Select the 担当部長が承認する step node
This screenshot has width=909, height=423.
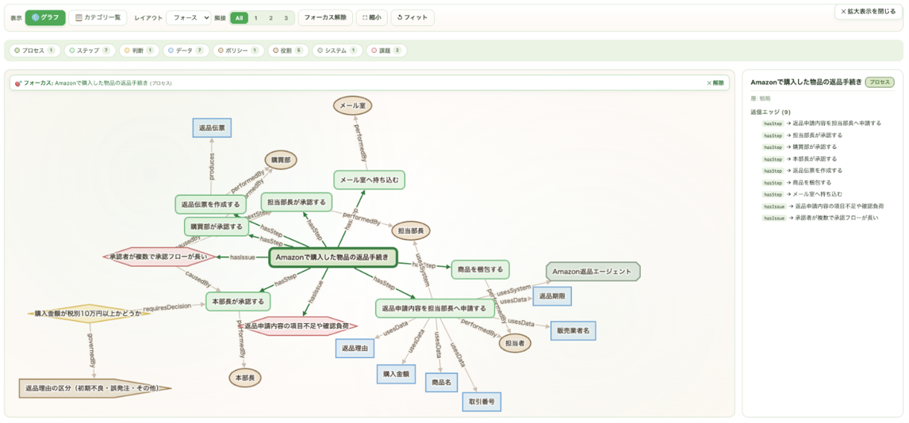[x=296, y=202]
